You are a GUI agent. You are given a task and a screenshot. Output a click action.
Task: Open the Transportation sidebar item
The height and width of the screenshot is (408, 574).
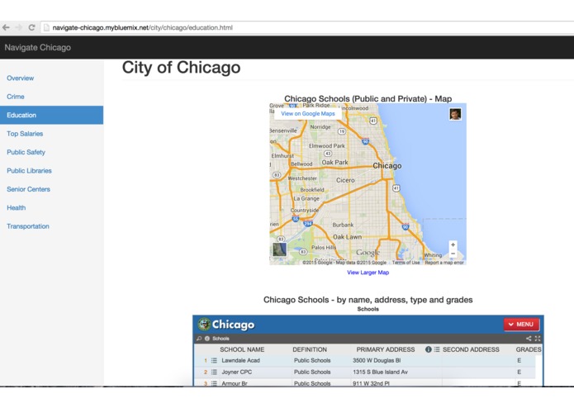click(28, 226)
